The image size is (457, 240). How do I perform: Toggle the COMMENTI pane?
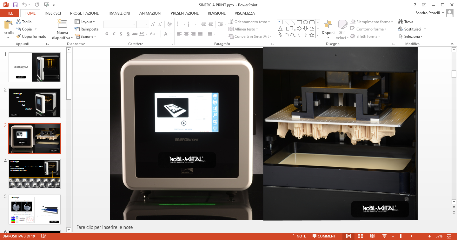(x=324, y=236)
